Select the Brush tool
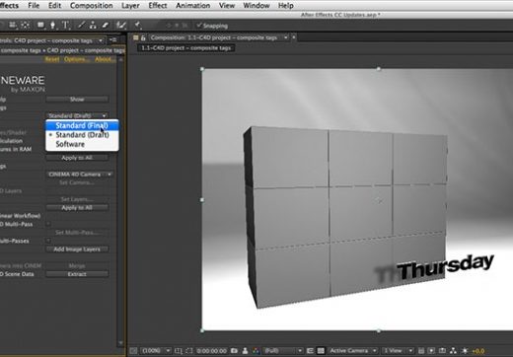Viewport: 513px width, 357px height. click(81, 25)
